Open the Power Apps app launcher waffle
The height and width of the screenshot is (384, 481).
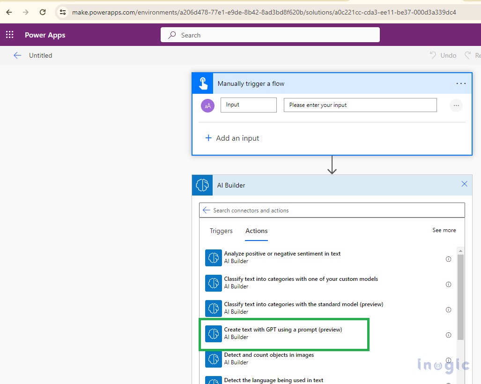pos(10,35)
